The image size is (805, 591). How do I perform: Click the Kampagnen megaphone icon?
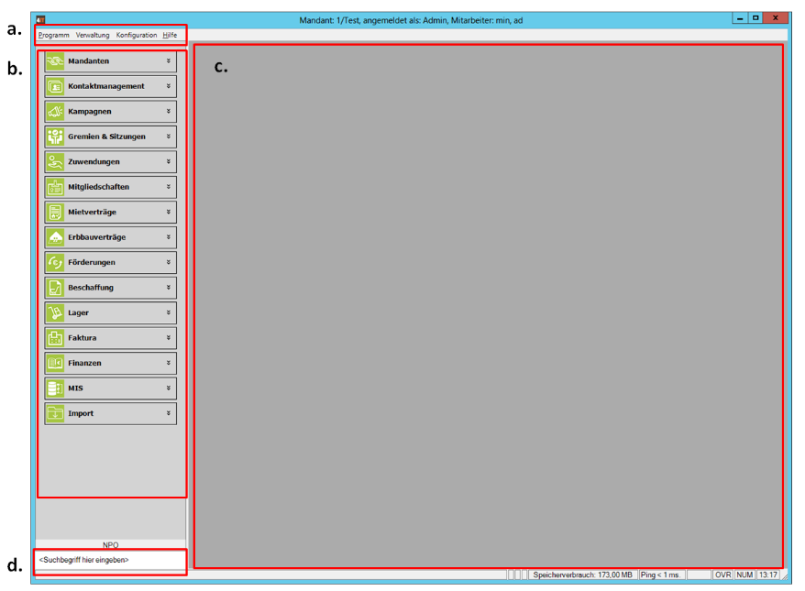click(x=56, y=111)
